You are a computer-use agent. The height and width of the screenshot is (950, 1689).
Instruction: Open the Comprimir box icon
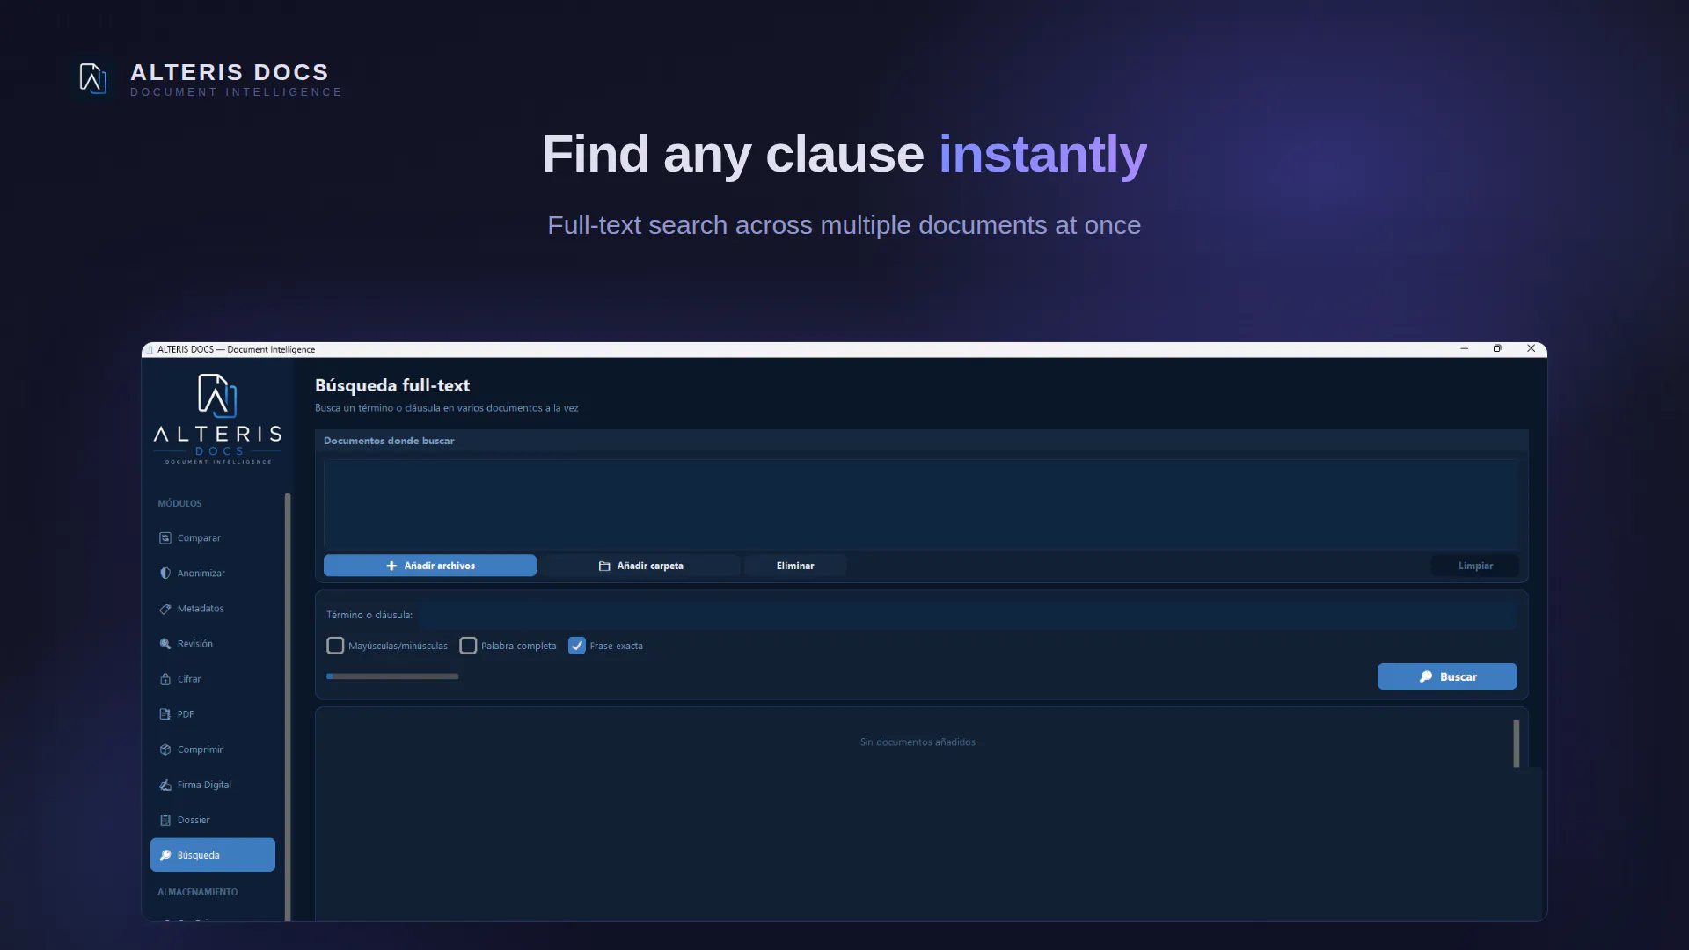pos(165,749)
